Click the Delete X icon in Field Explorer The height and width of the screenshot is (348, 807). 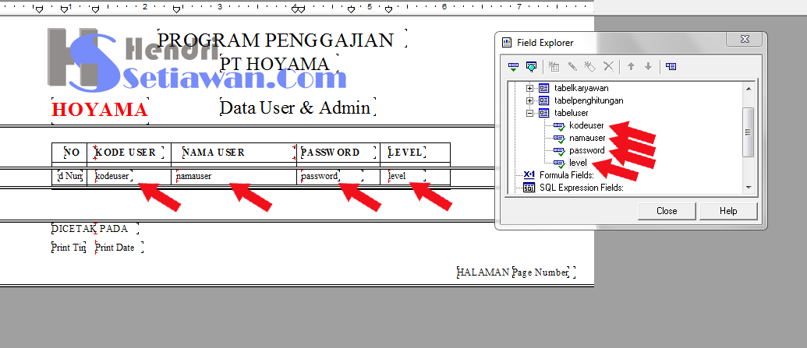coord(608,66)
